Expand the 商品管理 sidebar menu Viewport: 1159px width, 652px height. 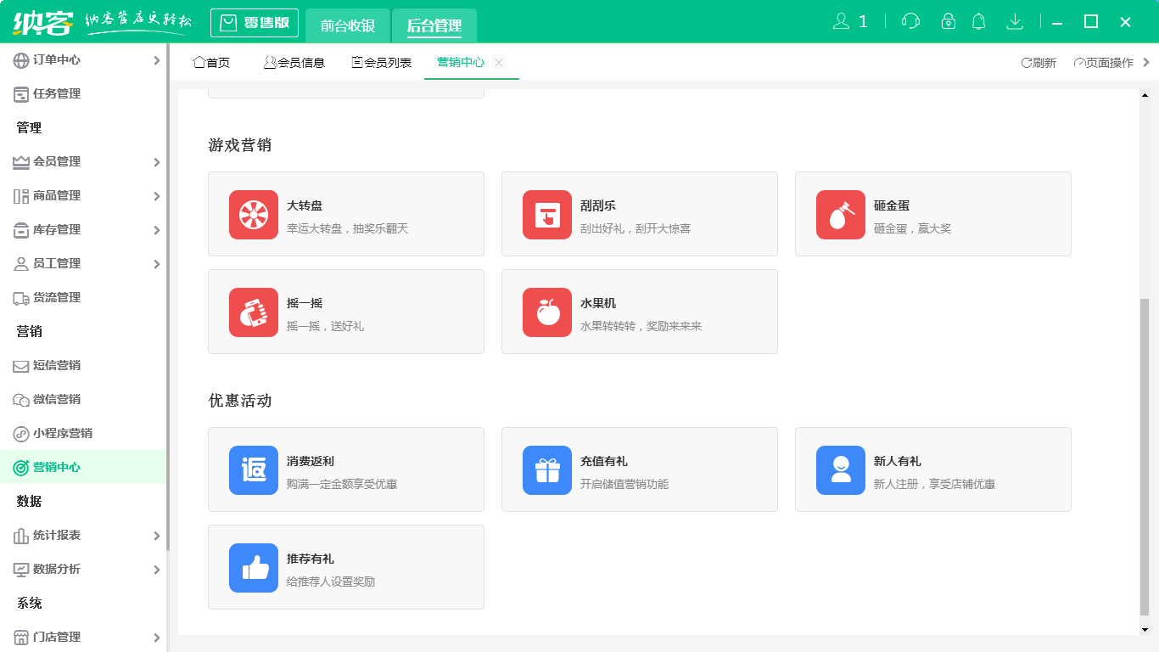[x=85, y=195]
